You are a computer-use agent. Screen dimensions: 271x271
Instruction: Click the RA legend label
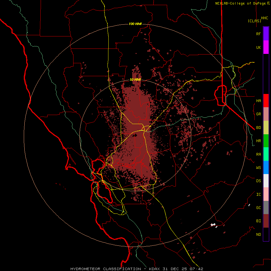pyautogui.click(x=258, y=154)
